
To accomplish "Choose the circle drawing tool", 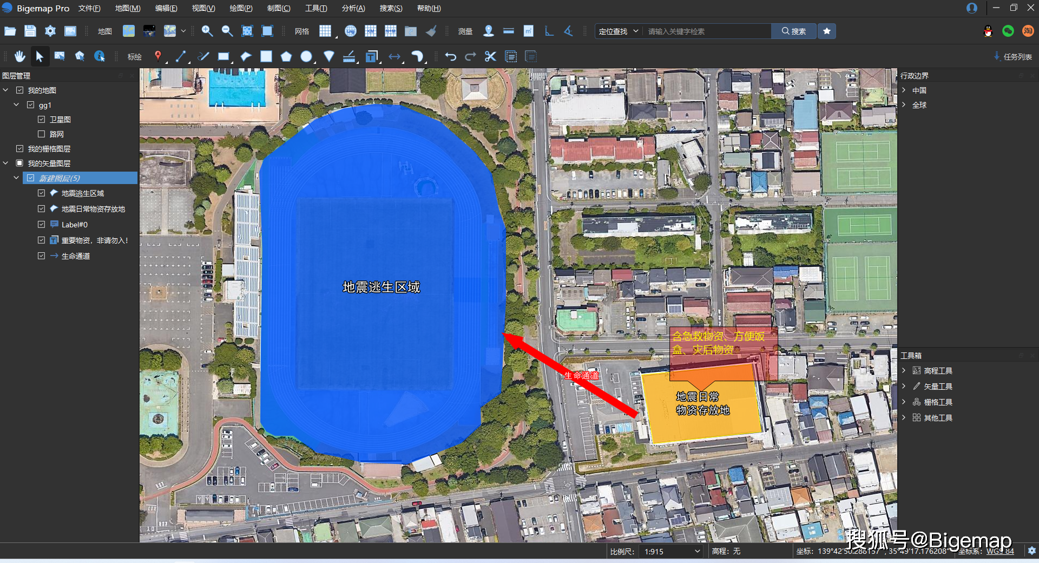I will pos(306,56).
